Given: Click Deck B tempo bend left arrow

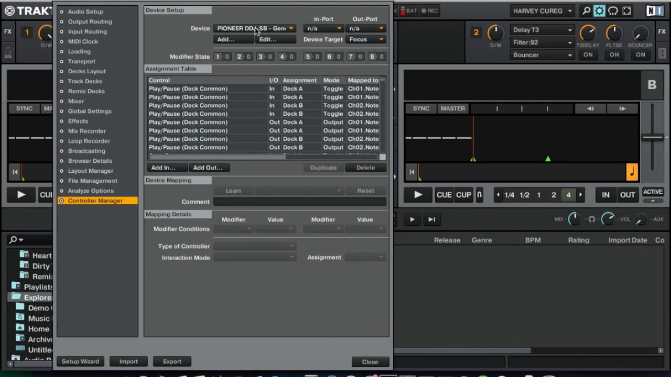Looking at the screenshot, I should coord(590,108).
